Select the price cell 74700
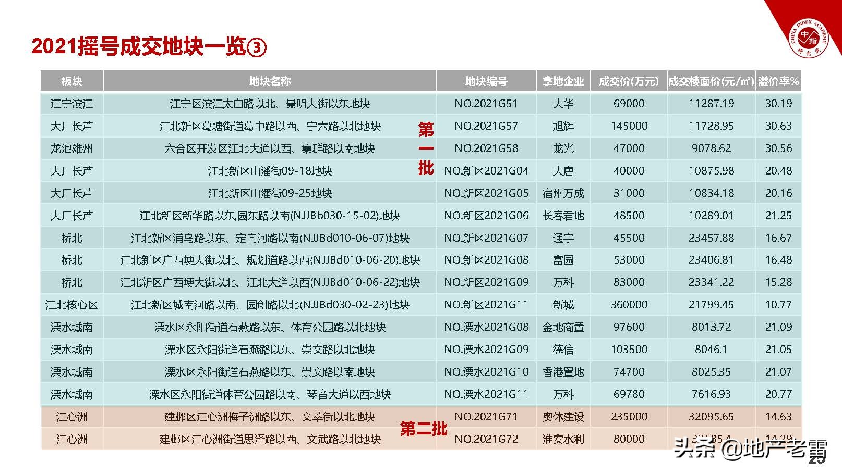 tap(629, 372)
